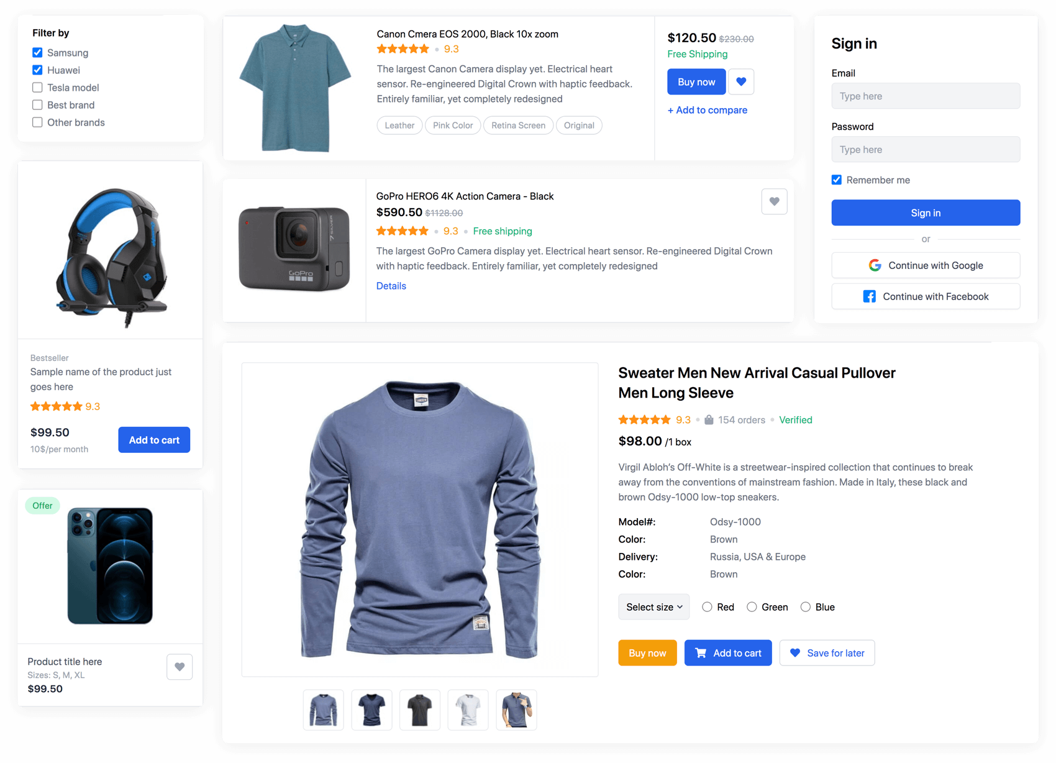This screenshot has width=1056, height=763.
Task: Click the 'Product title here' text
Action: pyautogui.click(x=65, y=662)
